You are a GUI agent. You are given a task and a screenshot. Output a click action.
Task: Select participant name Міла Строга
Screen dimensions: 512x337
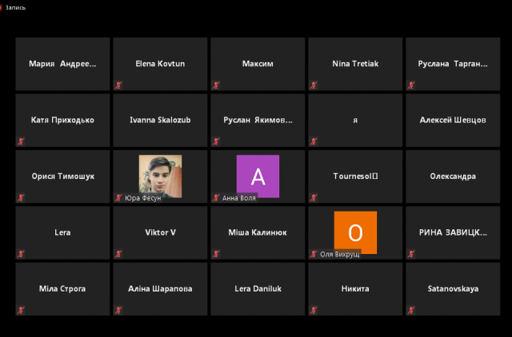[x=62, y=289]
